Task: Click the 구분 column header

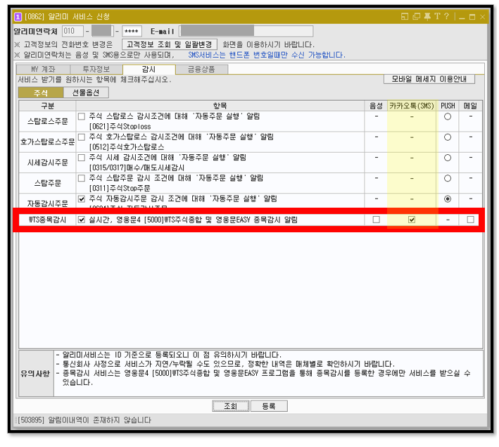Action: [47, 106]
